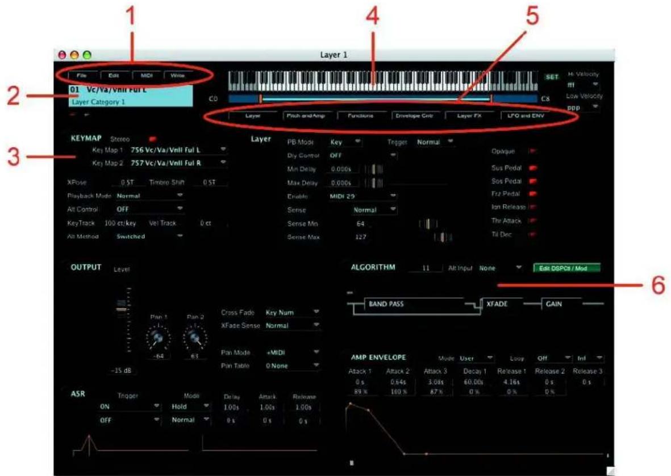Screen dimensions: 671x476
Task: Select layer 01 Vc/Va/Vnll Ful L
Action: (x=131, y=96)
